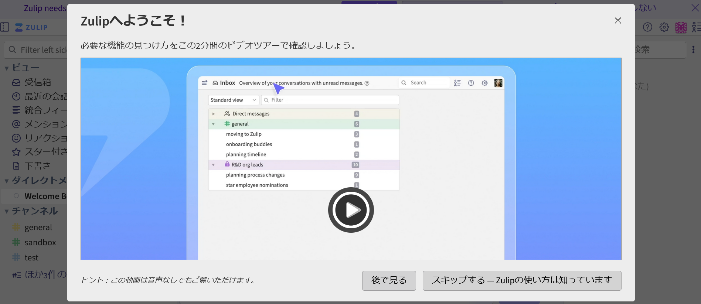Viewport: 701px width, 304px height.
Task: Close the Zulip welcome dialog
Action: (618, 21)
